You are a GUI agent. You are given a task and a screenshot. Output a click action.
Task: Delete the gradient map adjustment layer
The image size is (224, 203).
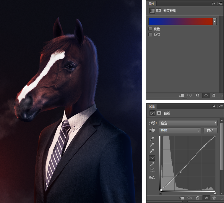coord(214,95)
